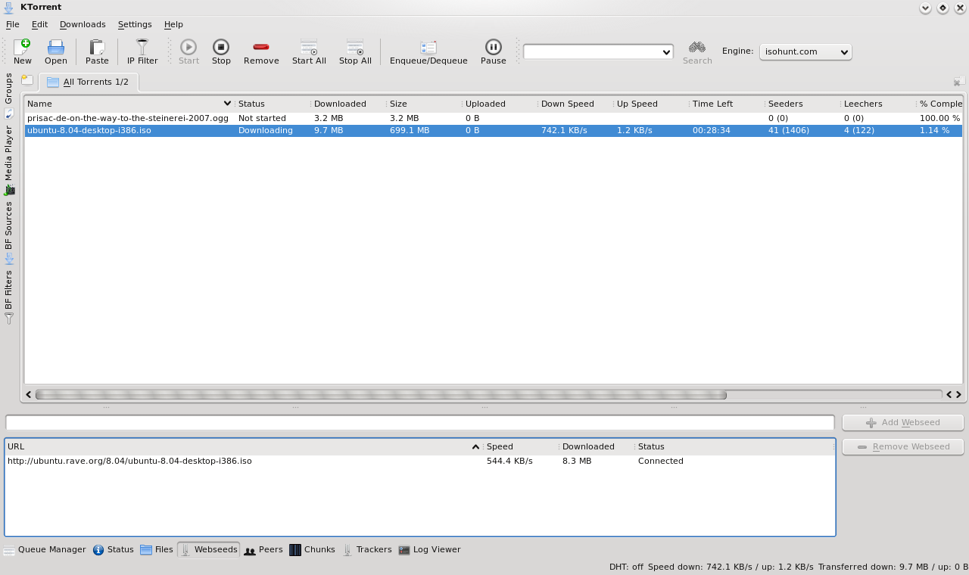Sort by the Seeders column header

(802, 104)
